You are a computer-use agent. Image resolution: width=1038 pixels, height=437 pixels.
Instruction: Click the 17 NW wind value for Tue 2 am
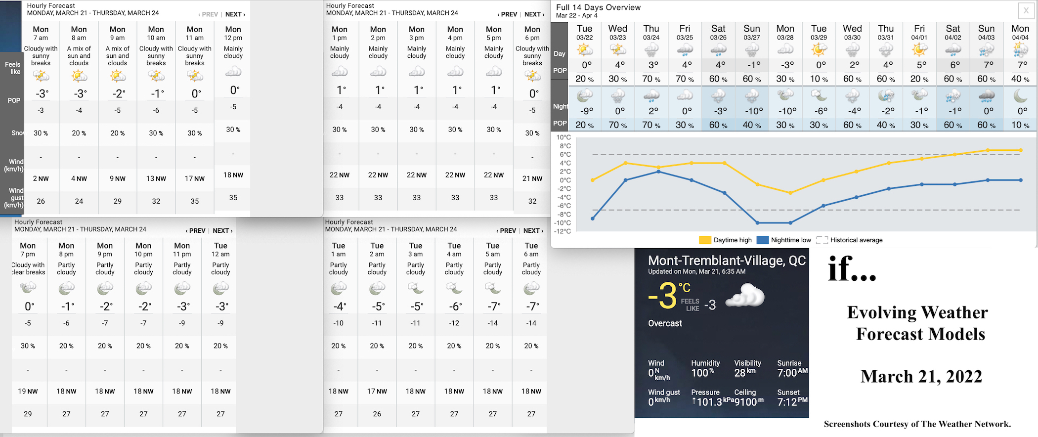click(377, 391)
